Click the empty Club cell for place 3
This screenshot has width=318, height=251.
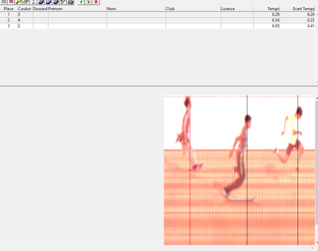click(x=193, y=26)
